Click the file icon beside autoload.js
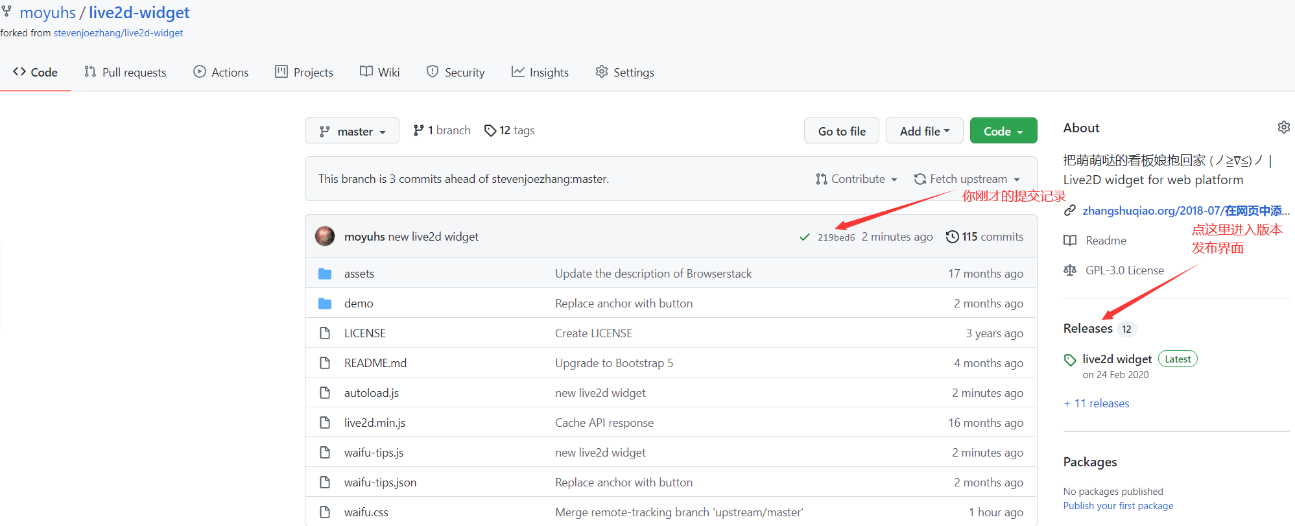The image size is (1295, 526). [325, 393]
